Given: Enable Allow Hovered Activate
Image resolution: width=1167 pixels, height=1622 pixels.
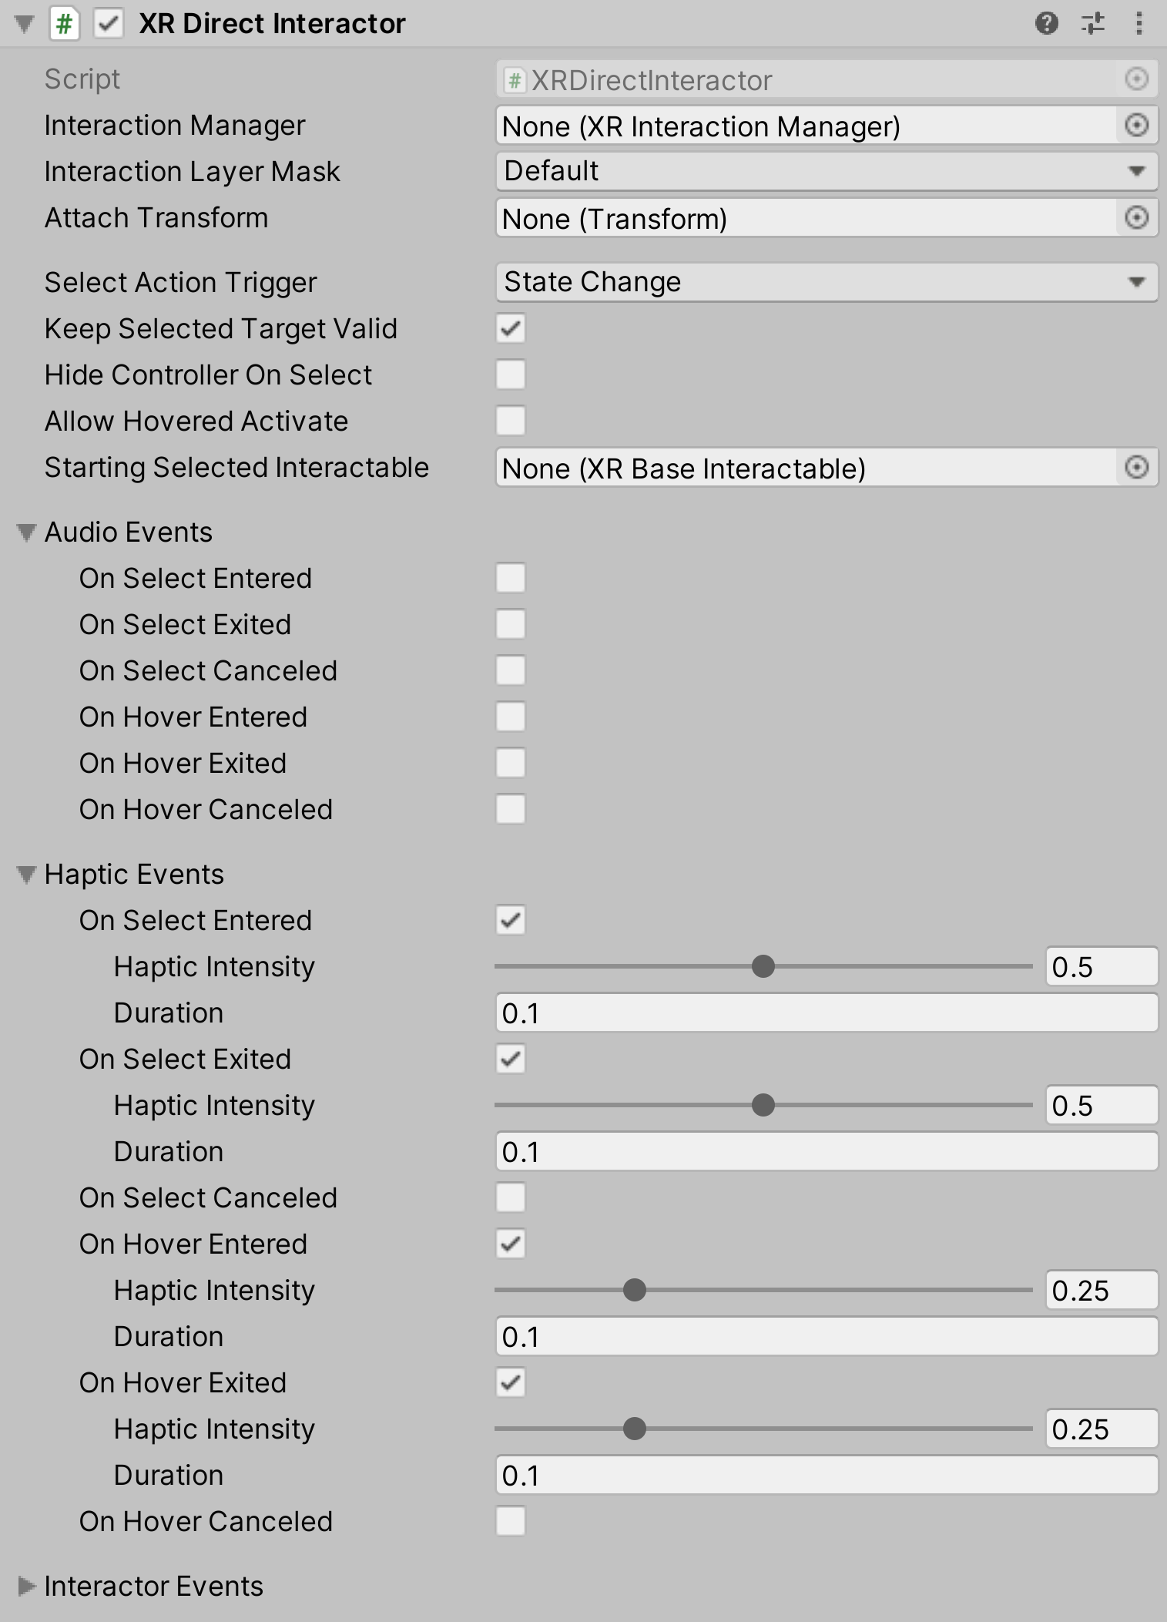Looking at the screenshot, I should (510, 421).
